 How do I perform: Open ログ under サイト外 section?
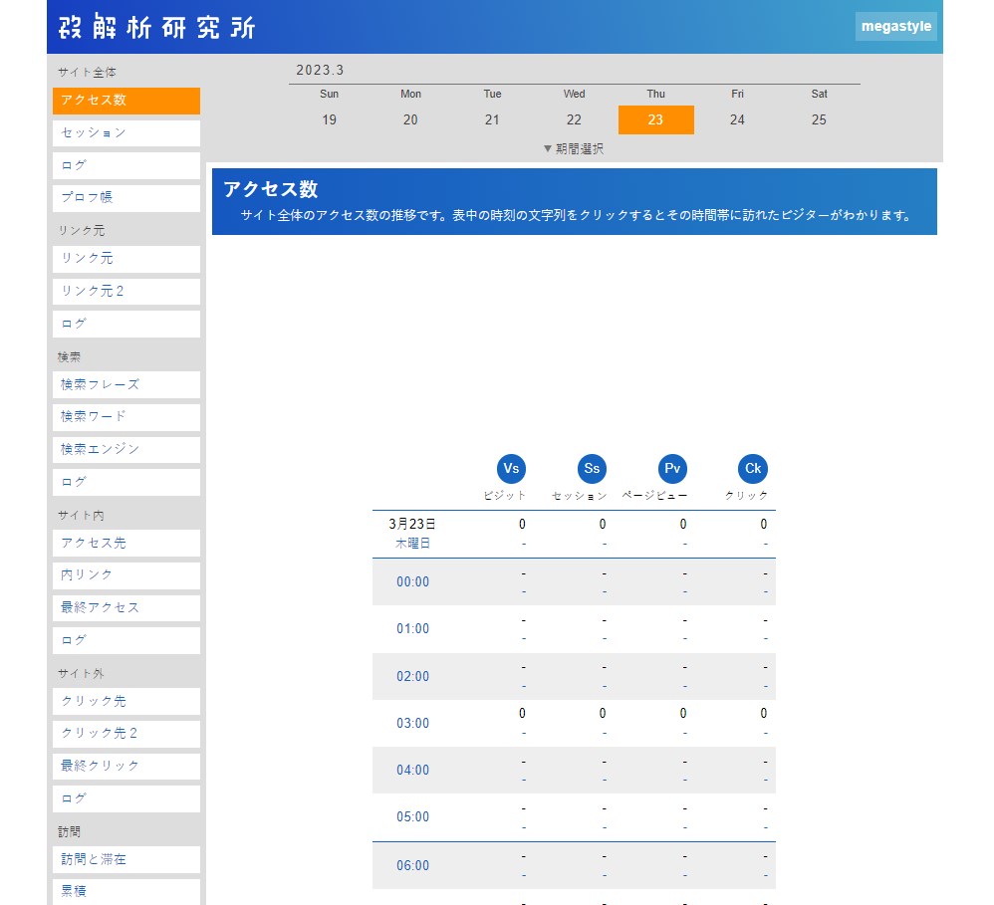(126, 798)
